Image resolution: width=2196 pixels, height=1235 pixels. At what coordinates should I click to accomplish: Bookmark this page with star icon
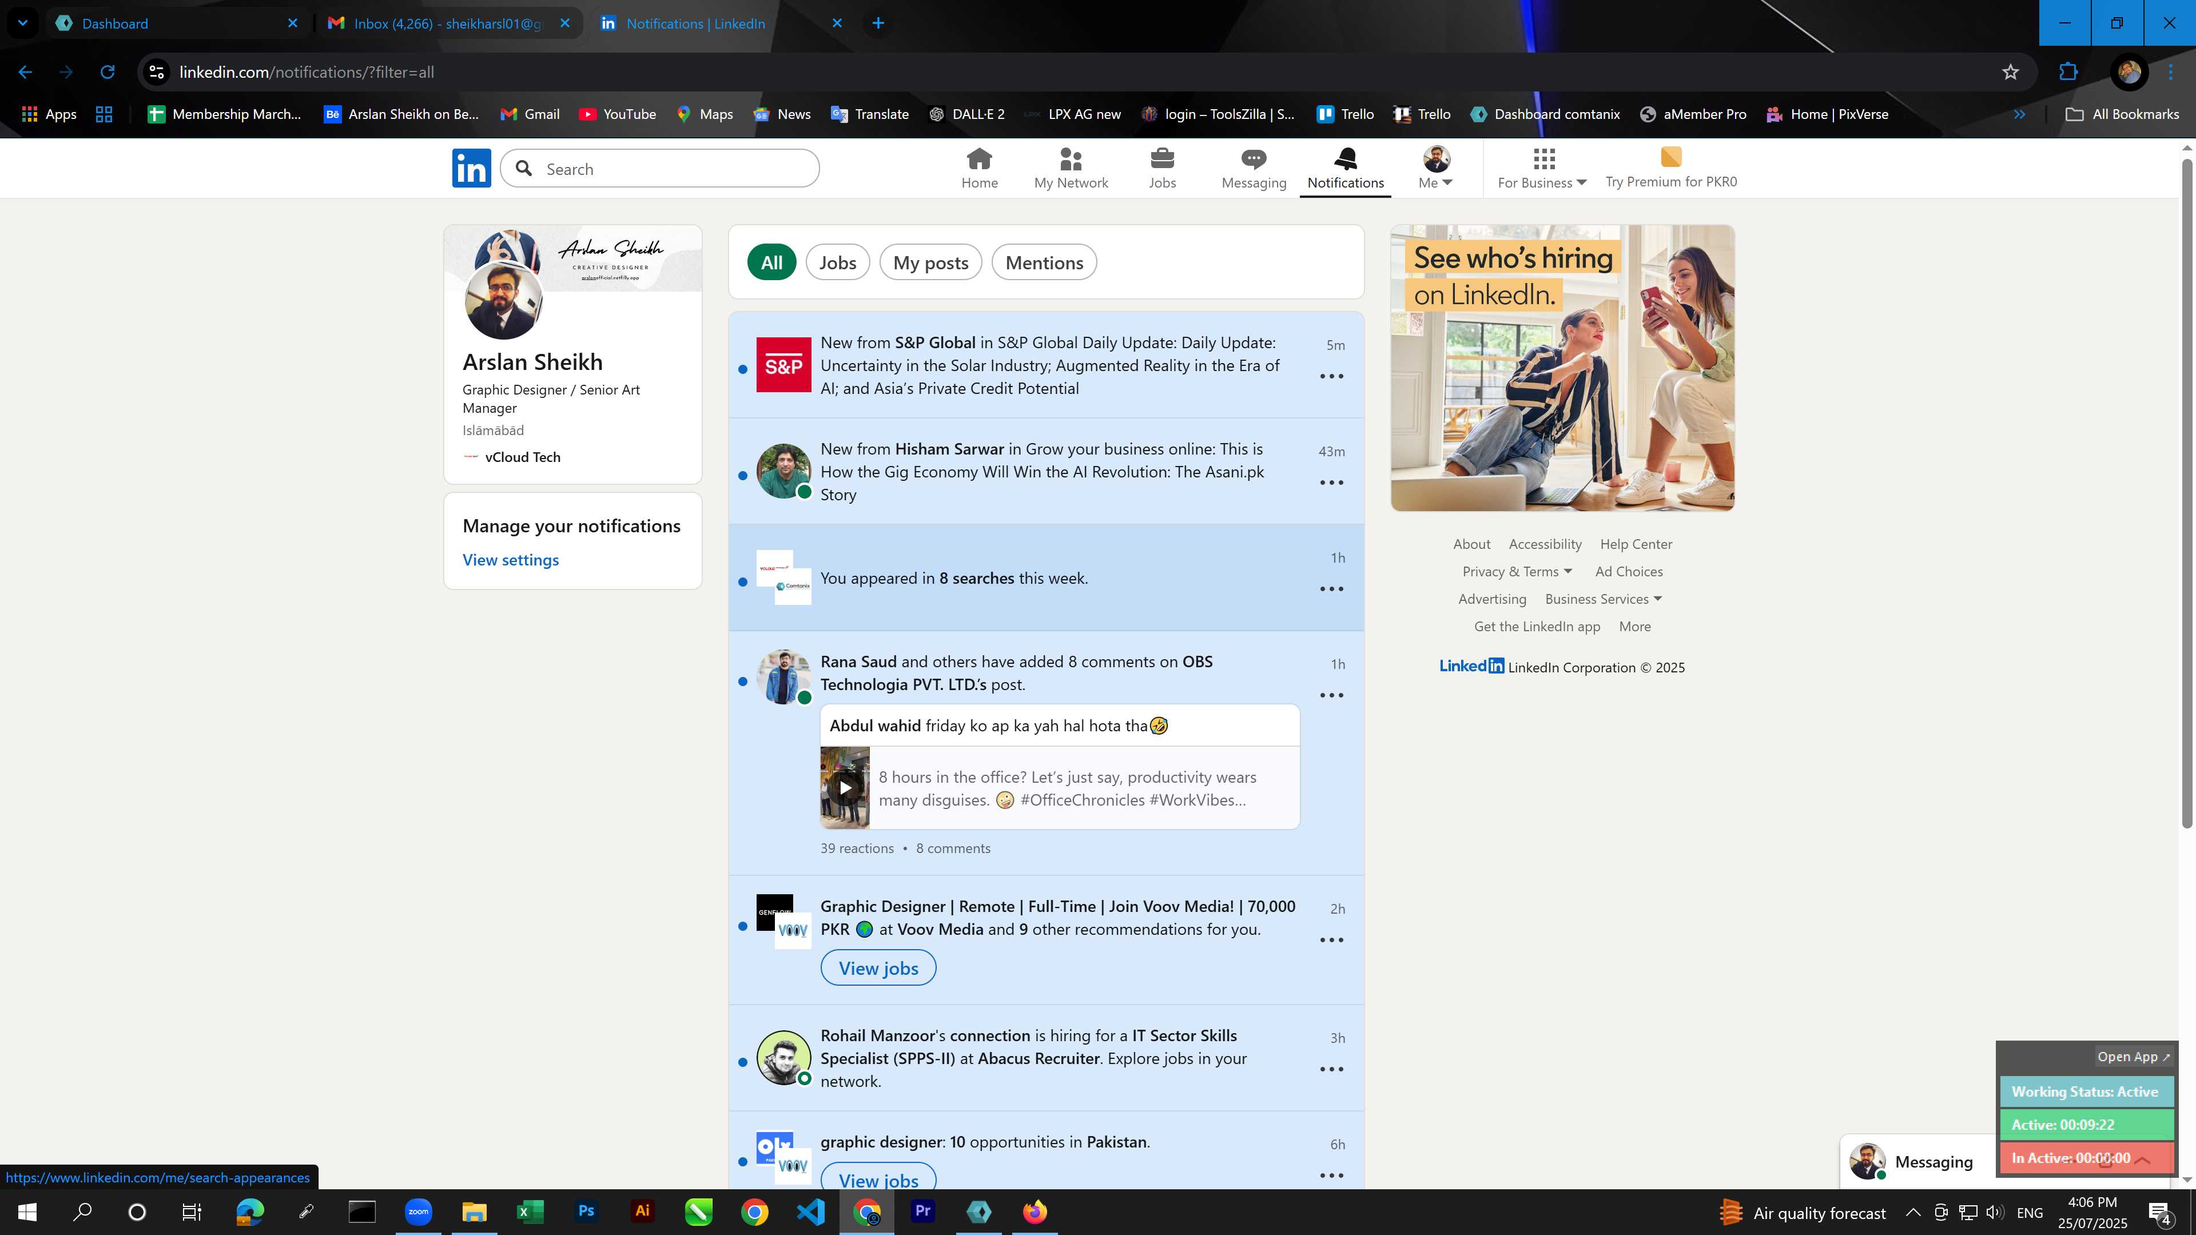click(x=2010, y=73)
